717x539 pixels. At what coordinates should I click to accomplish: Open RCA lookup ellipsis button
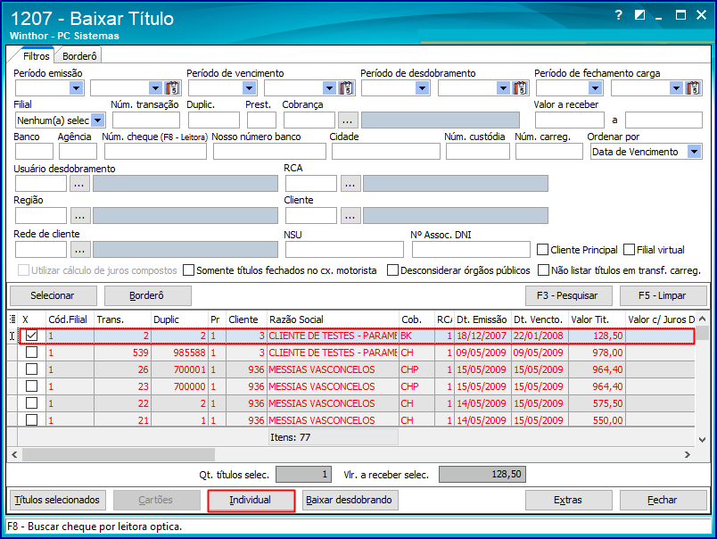(x=350, y=184)
